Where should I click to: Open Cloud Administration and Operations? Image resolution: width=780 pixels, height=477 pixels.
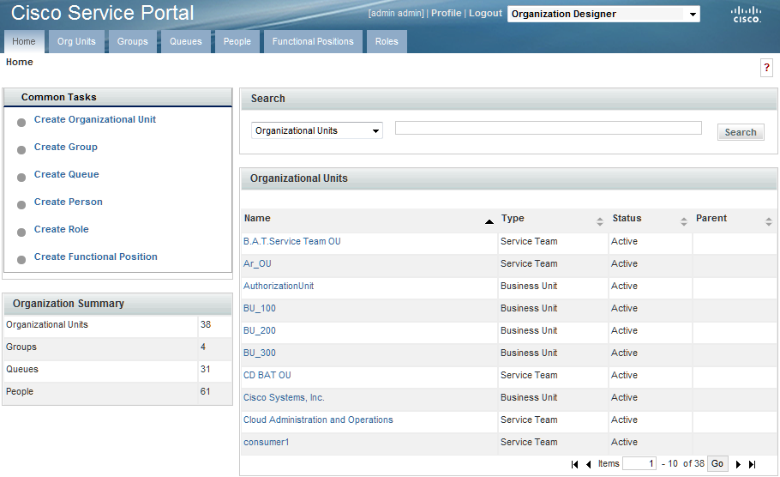tap(318, 420)
